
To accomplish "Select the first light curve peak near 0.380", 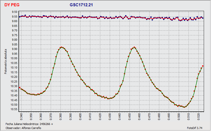I will 61,47.
